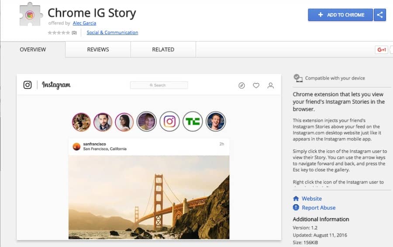The height and width of the screenshot is (247, 393).
Task: Open the Social & Communication category link
Action: (x=112, y=32)
